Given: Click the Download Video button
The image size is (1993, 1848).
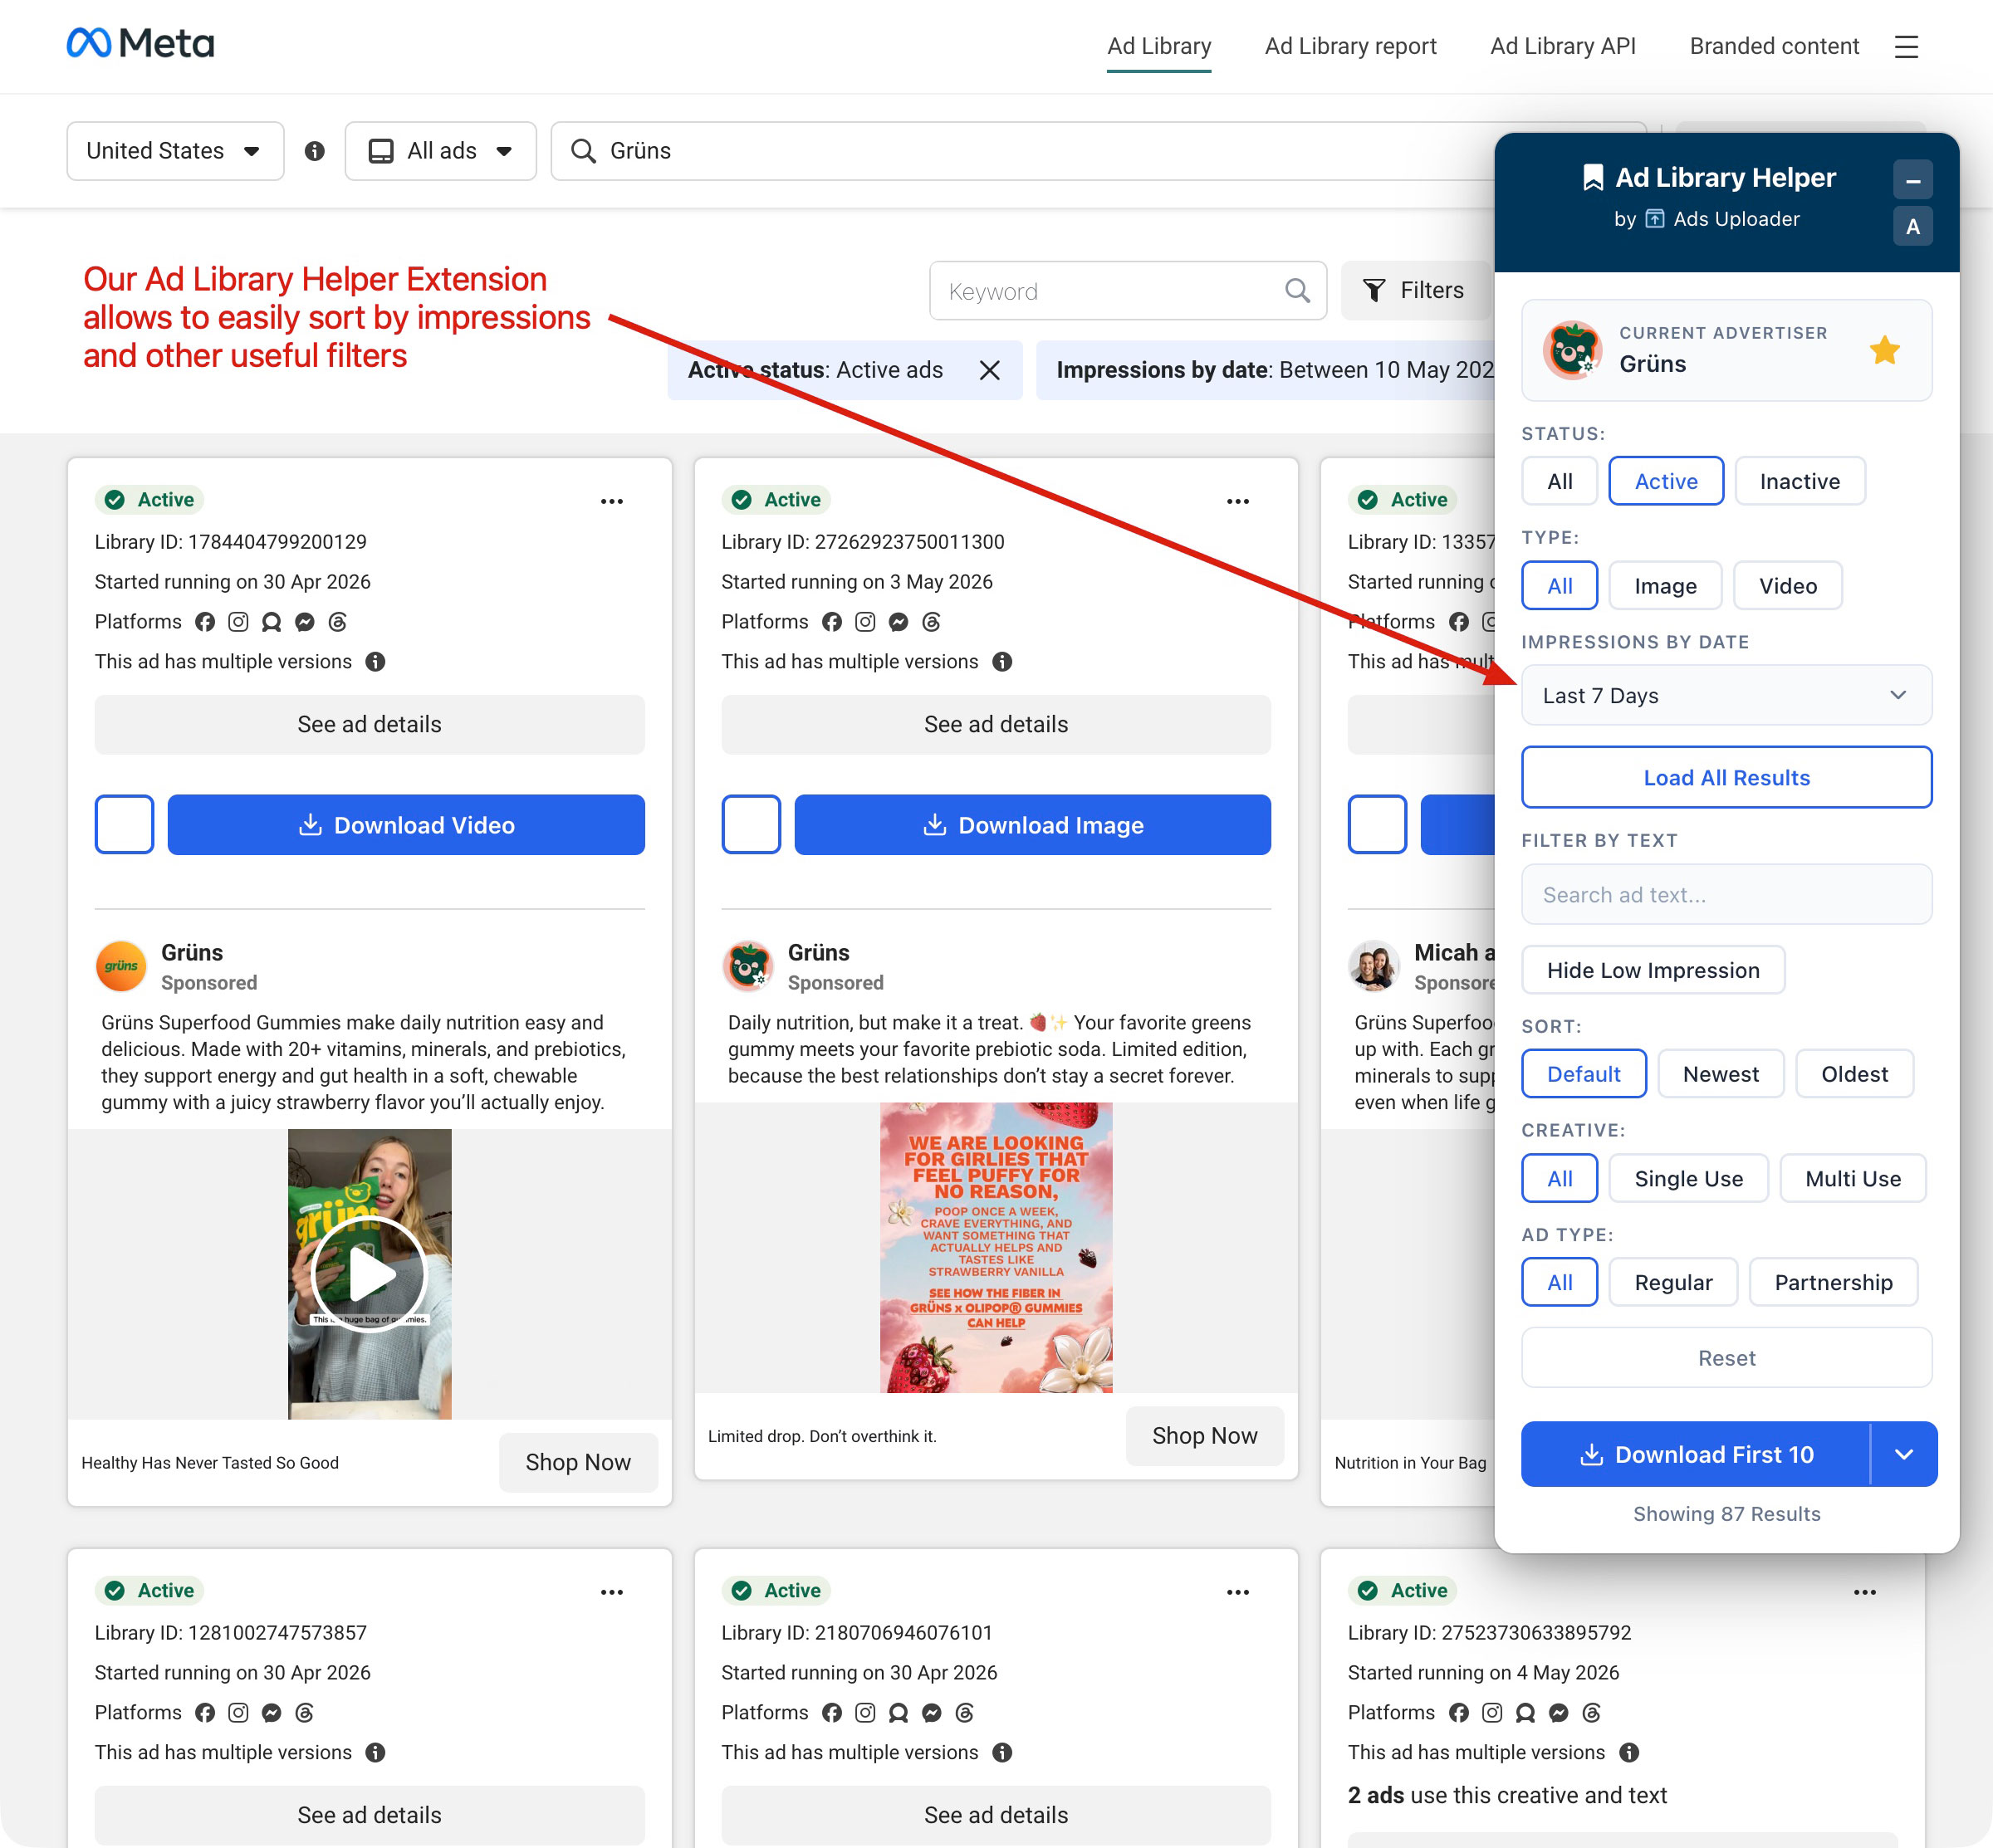Looking at the screenshot, I should click(x=405, y=825).
